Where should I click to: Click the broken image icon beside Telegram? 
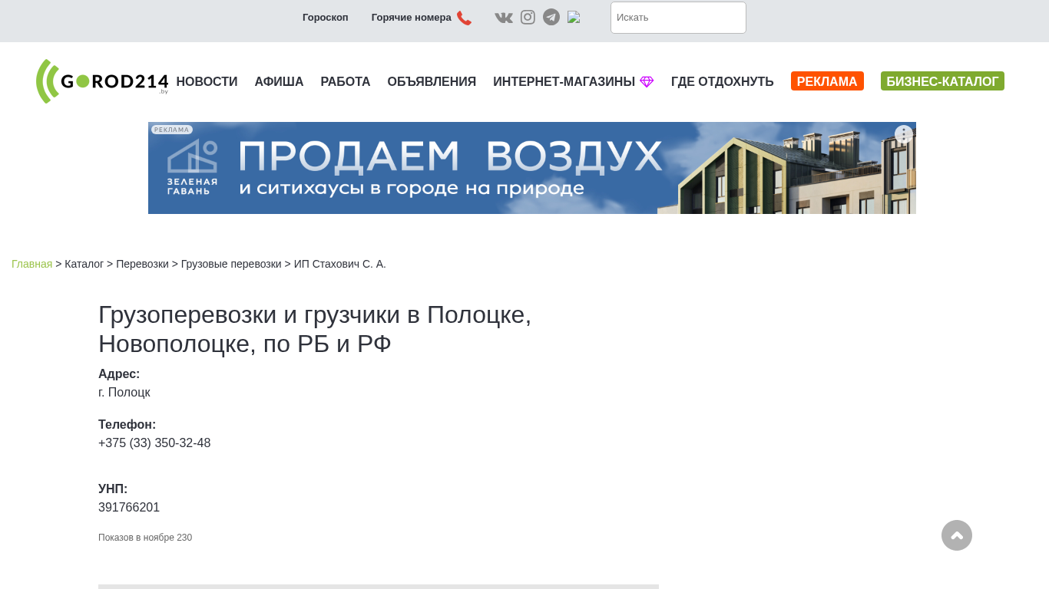tap(574, 17)
